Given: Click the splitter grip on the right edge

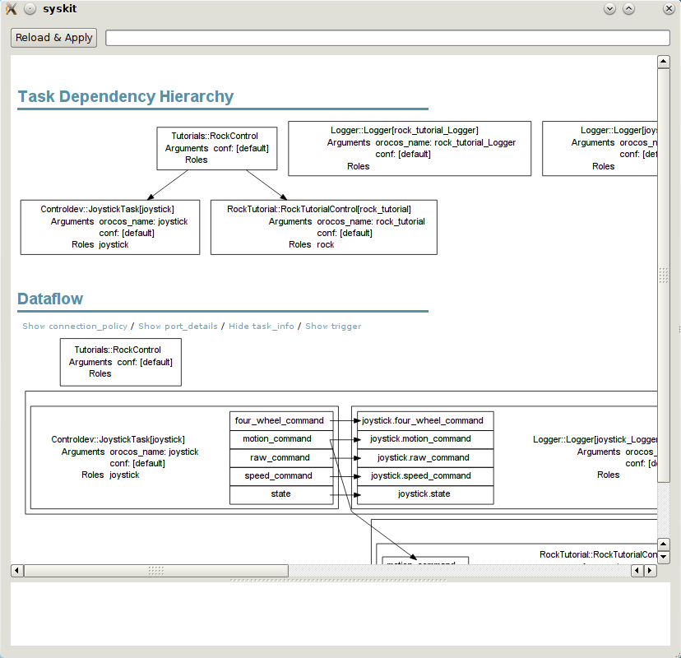Looking at the screenshot, I should click(x=679, y=330).
